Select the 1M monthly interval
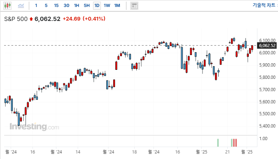 [x=117, y=6]
